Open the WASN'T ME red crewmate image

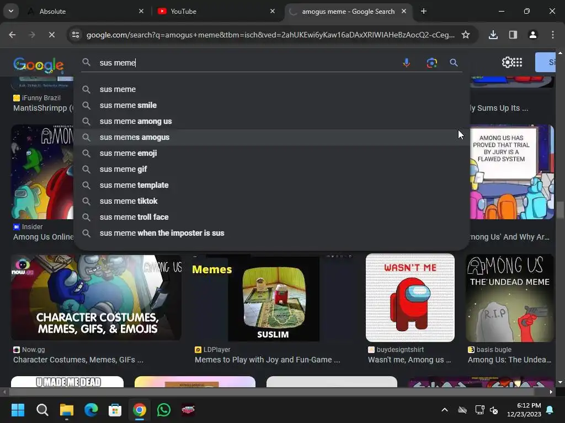(x=410, y=297)
